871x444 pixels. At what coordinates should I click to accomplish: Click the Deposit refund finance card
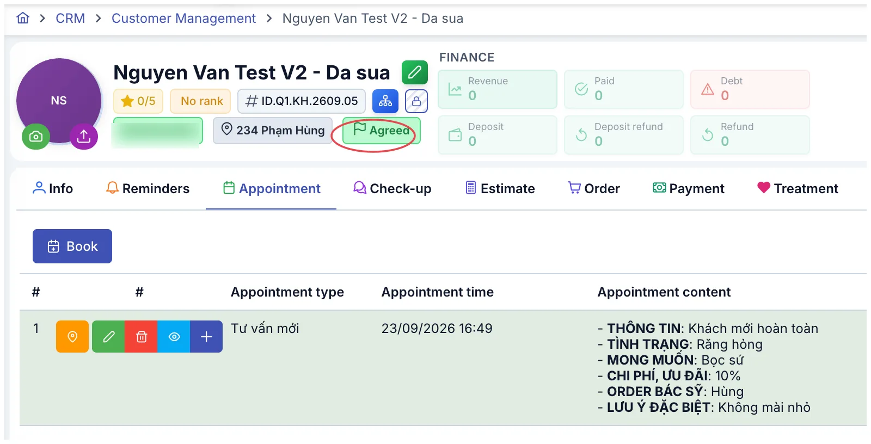pos(624,135)
